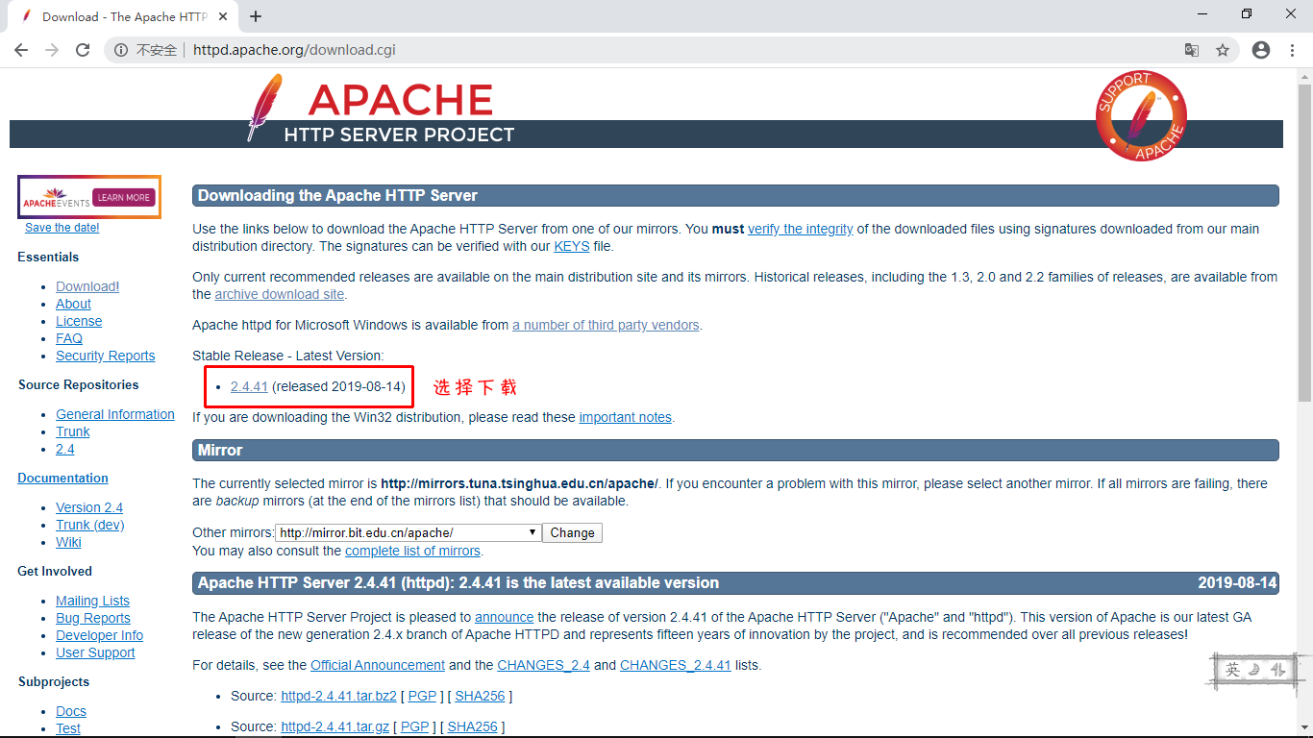The height and width of the screenshot is (738, 1313).
Task: Open the License sidebar link
Action: (x=79, y=321)
